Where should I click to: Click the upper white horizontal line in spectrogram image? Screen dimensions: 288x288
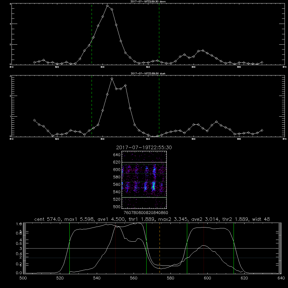pos(144,162)
